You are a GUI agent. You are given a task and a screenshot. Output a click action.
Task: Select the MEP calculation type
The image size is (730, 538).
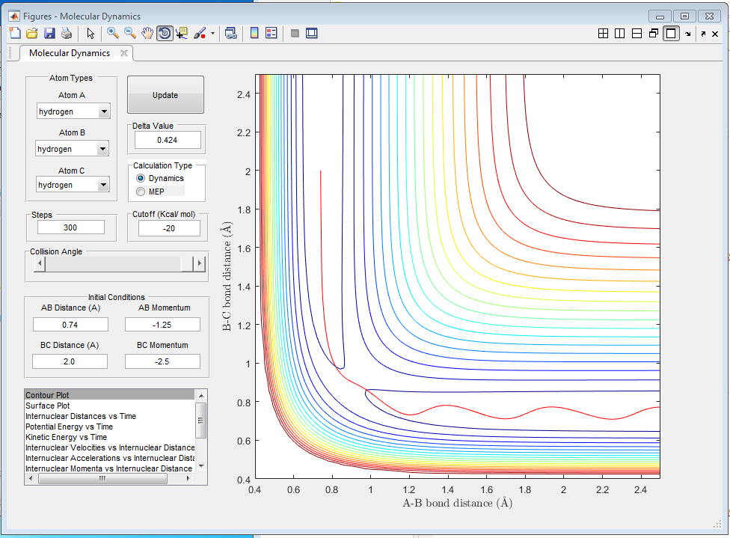click(141, 192)
